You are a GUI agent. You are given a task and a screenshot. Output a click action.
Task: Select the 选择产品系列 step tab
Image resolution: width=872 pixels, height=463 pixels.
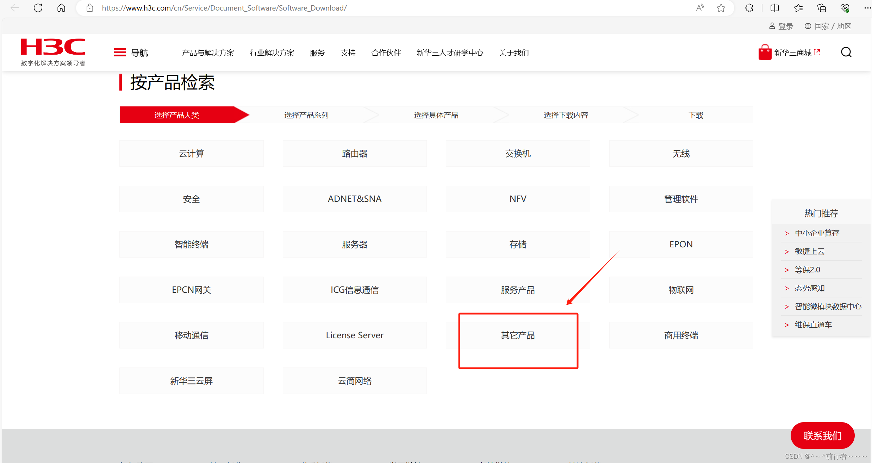[x=306, y=115]
